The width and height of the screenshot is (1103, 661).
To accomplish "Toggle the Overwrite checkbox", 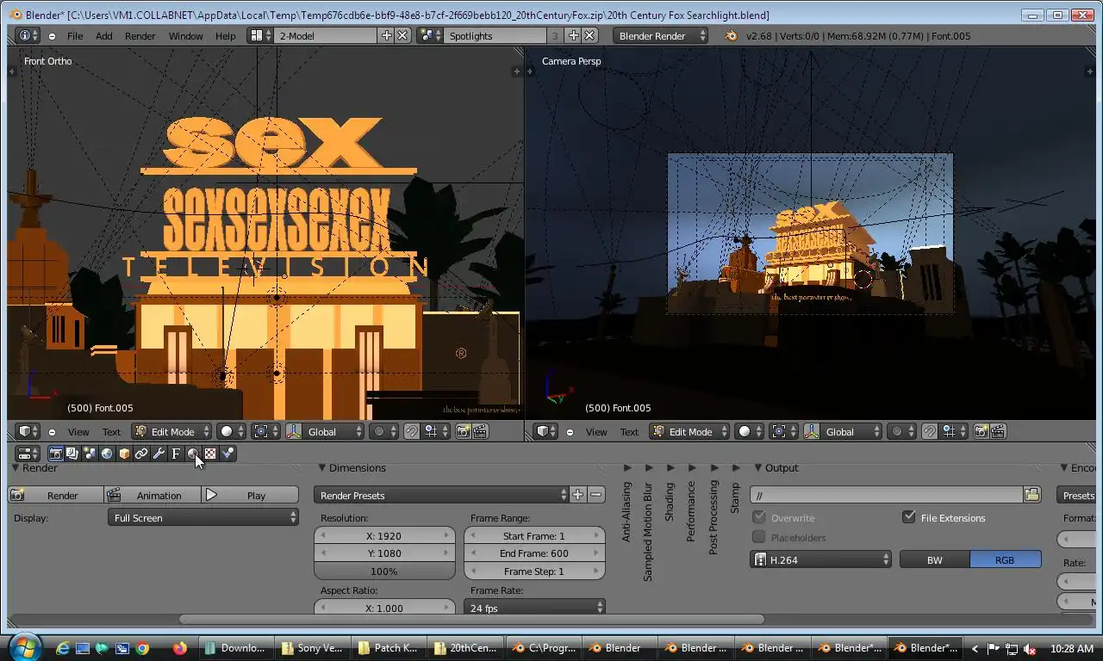I will point(759,517).
